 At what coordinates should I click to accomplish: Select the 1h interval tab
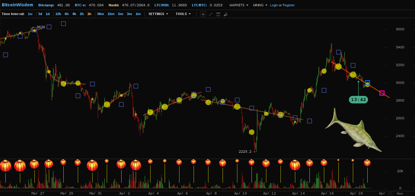point(89,14)
